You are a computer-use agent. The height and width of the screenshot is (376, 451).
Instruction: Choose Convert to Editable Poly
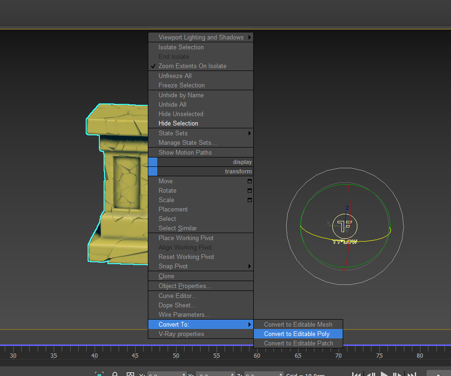pyautogui.click(x=297, y=334)
